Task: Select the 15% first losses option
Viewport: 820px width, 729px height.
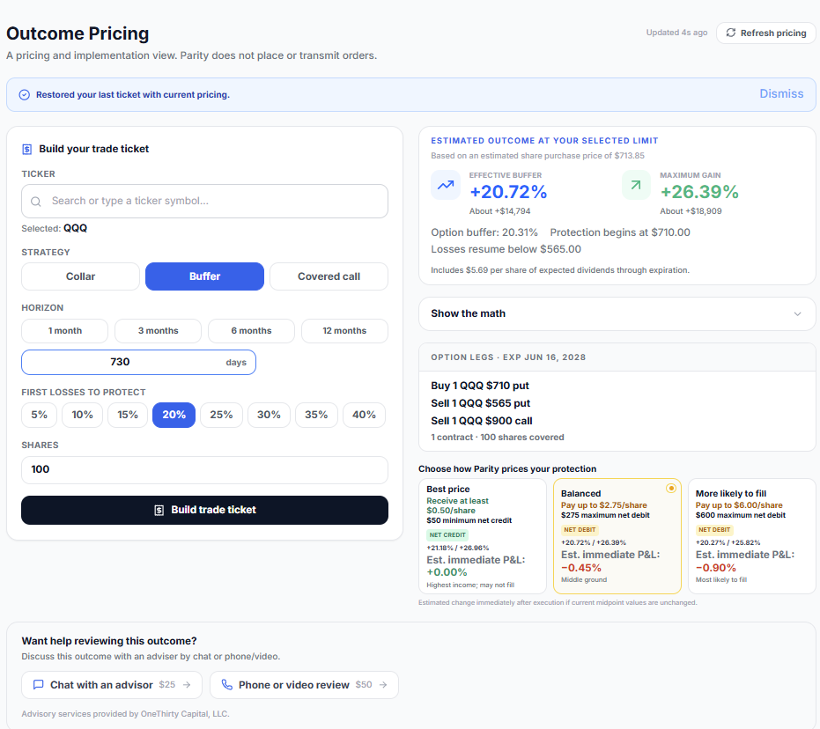Action: pyautogui.click(x=128, y=415)
